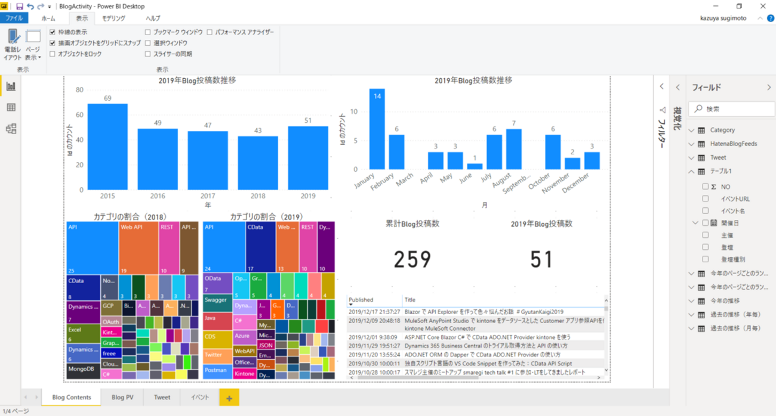Open the Modeling ribbon tab
This screenshot has width=776, height=416.
[113, 18]
